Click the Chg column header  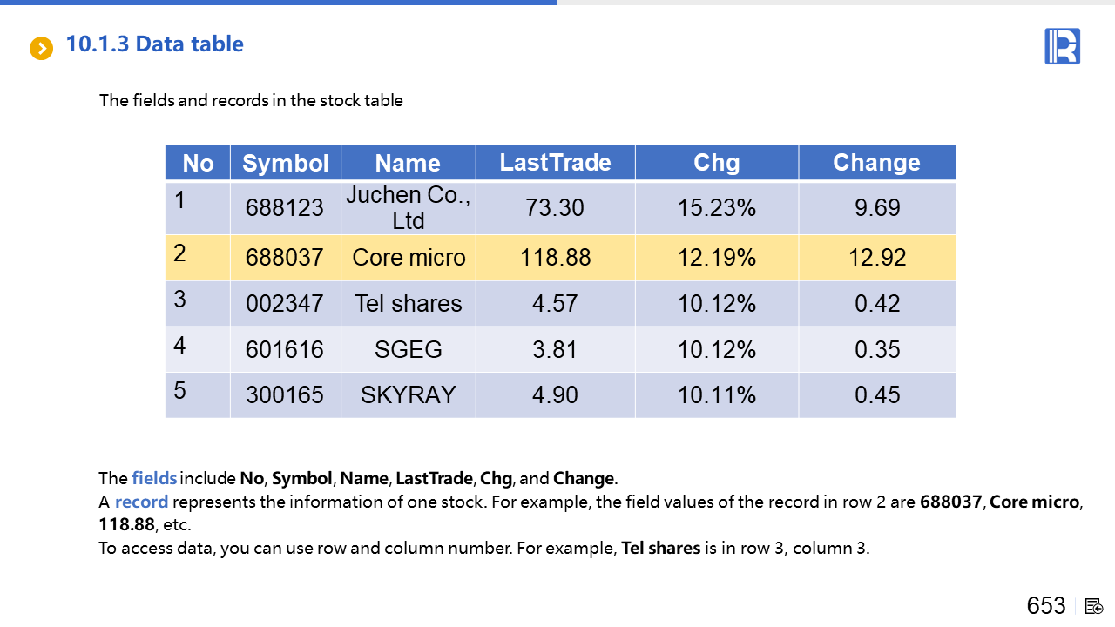pyautogui.click(x=716, y=163)
